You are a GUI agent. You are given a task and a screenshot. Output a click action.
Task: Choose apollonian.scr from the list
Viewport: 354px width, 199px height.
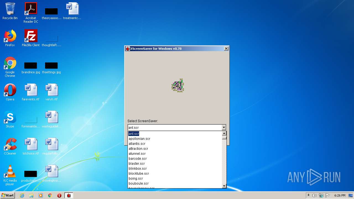coord(175,139)
